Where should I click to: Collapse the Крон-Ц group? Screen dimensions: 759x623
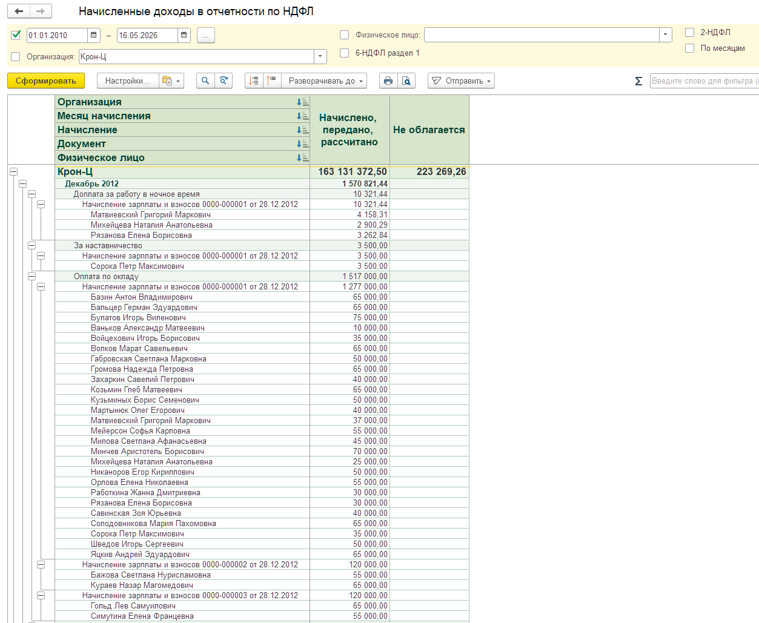click(x=13, y=172)
